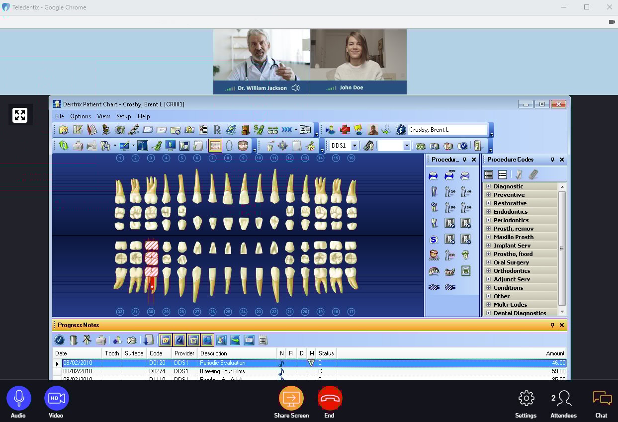The image size is (618, 422).
Task: Open the Family File module
Action: [64, 129]
